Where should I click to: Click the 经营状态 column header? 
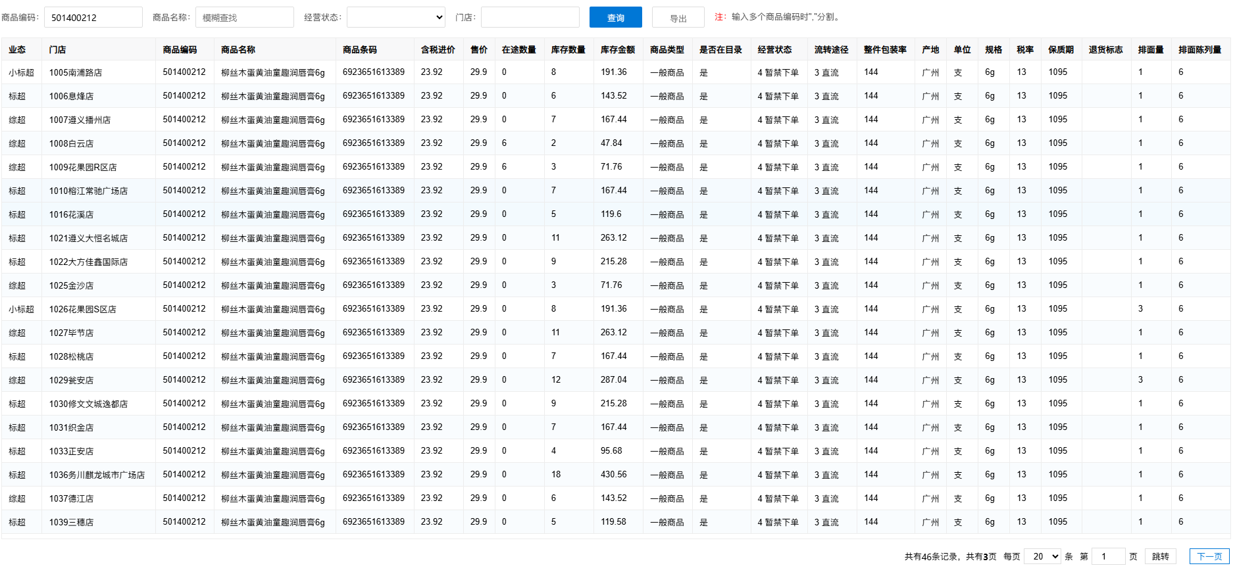pyautogui.click(x=774, y=50)
